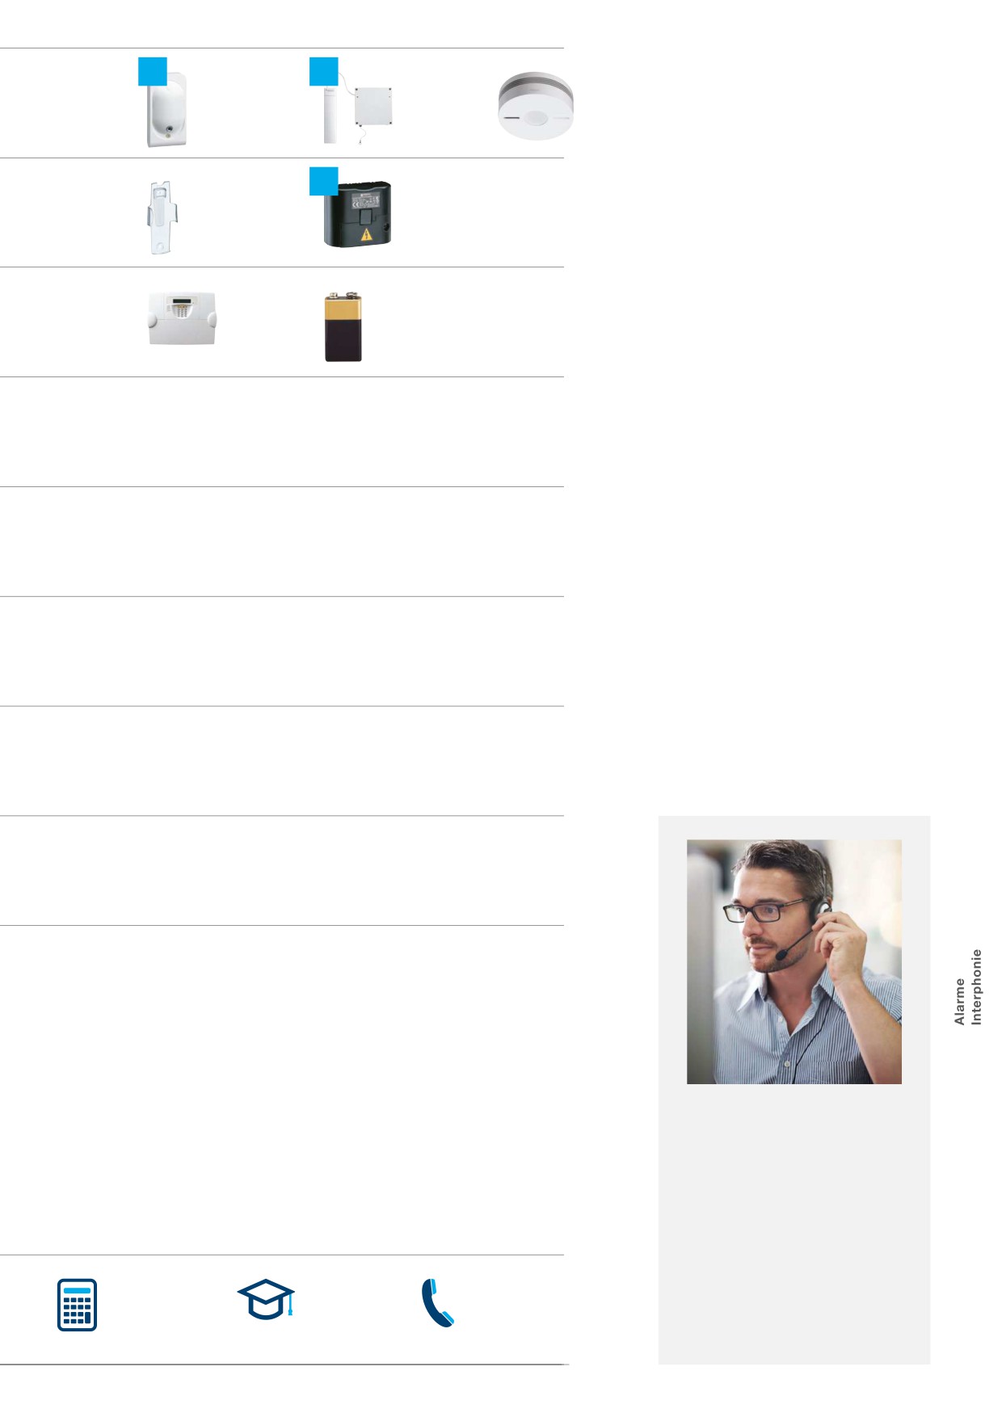Click the blue calculator icon
The height and width of the screenshot is (1417, 1002).
[x=77, y=1304]
